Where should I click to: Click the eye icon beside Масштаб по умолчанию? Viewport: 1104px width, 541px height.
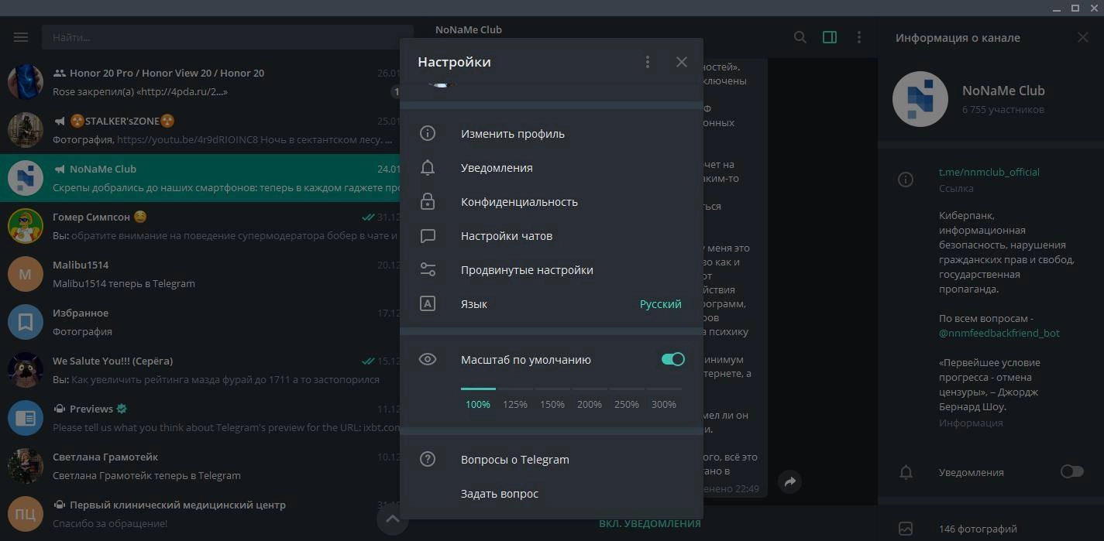(x=428, y=359)
